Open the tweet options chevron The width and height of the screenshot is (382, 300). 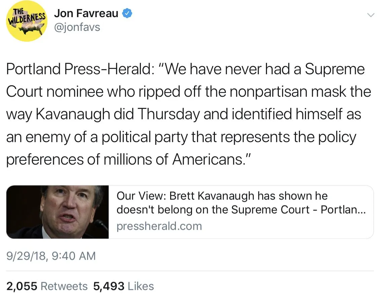pyautogui.click(x=370, y=15)
